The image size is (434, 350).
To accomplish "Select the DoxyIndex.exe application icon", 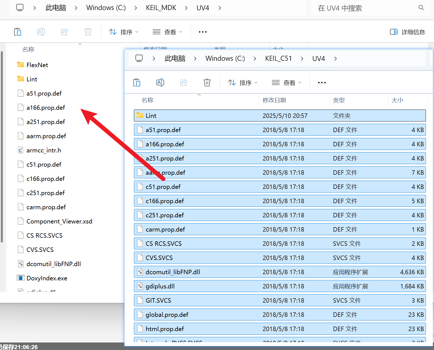I will (x=20, y=278).
